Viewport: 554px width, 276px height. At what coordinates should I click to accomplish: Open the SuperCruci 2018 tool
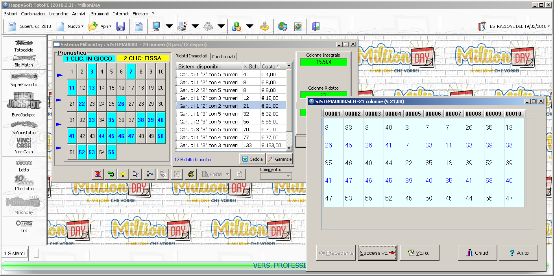click(30, 26)
